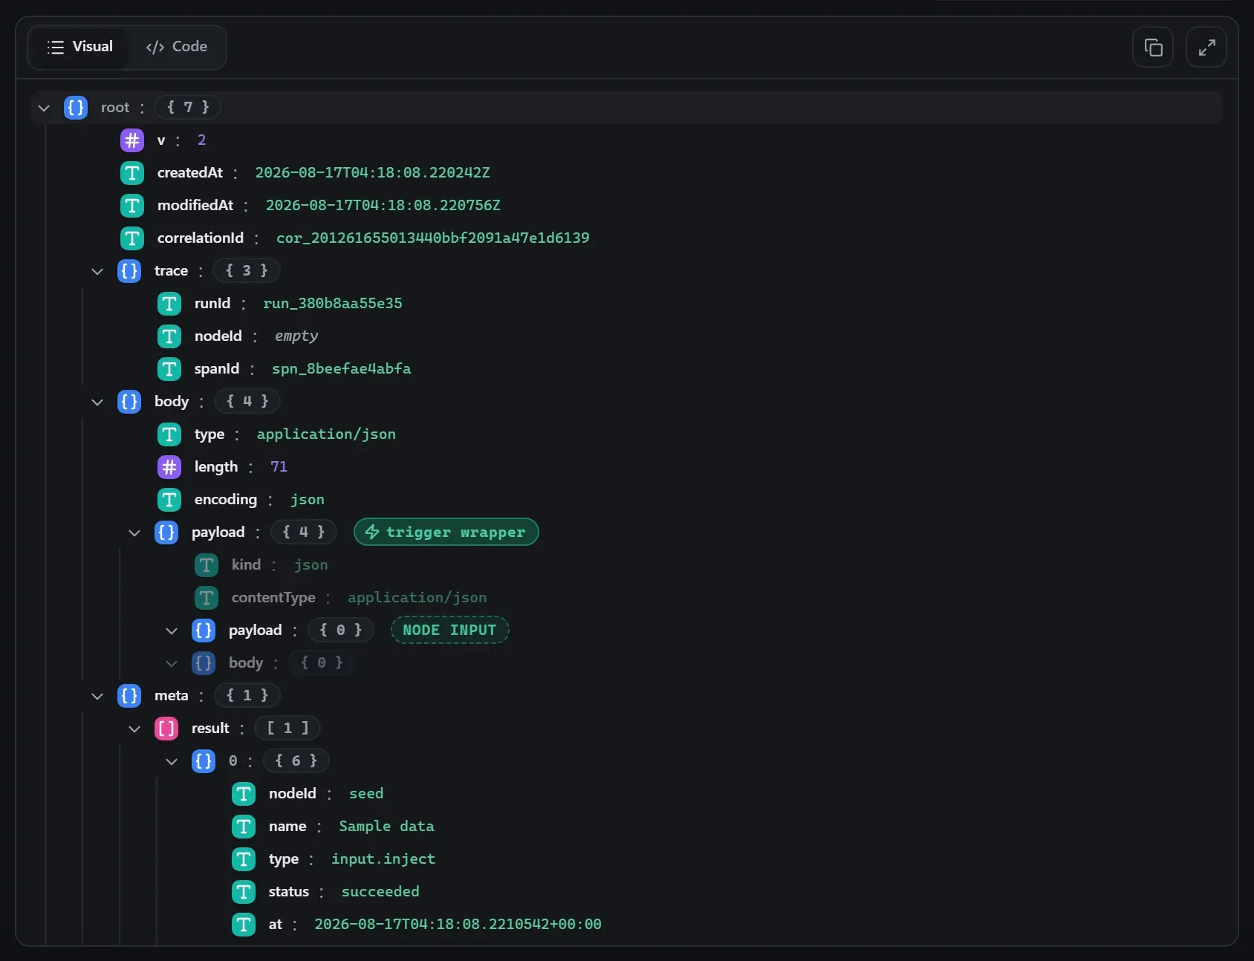Select the type value input.inject

[x=383, y=859]
